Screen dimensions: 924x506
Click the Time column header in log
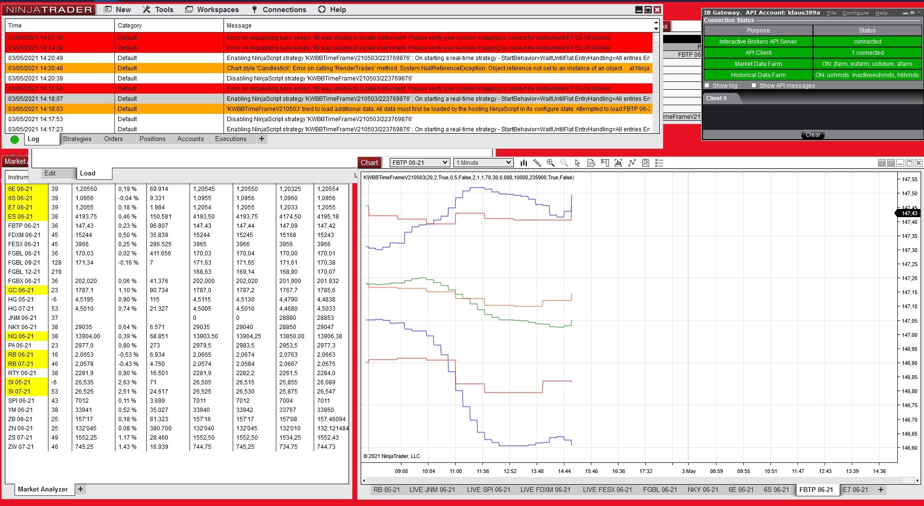[60, 26]
